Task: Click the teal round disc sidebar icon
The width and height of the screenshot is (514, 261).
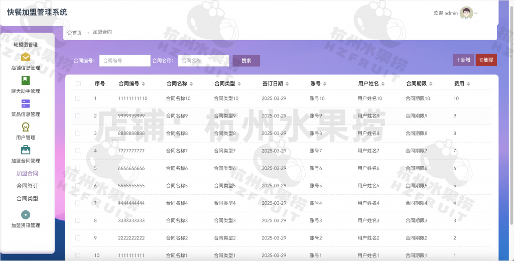Action: (x=26, y=215)
